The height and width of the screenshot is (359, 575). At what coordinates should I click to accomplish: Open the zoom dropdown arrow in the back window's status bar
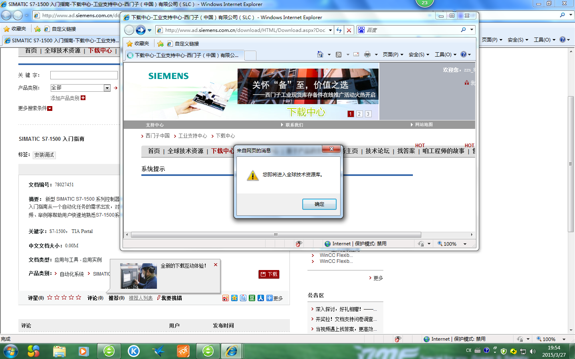pyautogui.click(x=564, y=339)
